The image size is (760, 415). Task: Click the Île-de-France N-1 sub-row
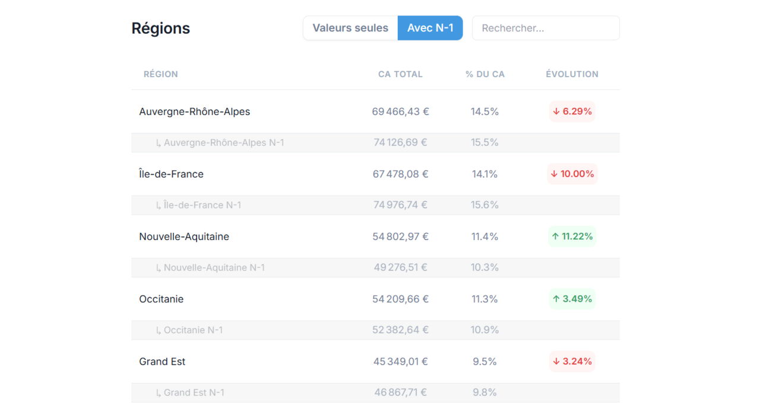pyautogui.click(x=202, y=205)
